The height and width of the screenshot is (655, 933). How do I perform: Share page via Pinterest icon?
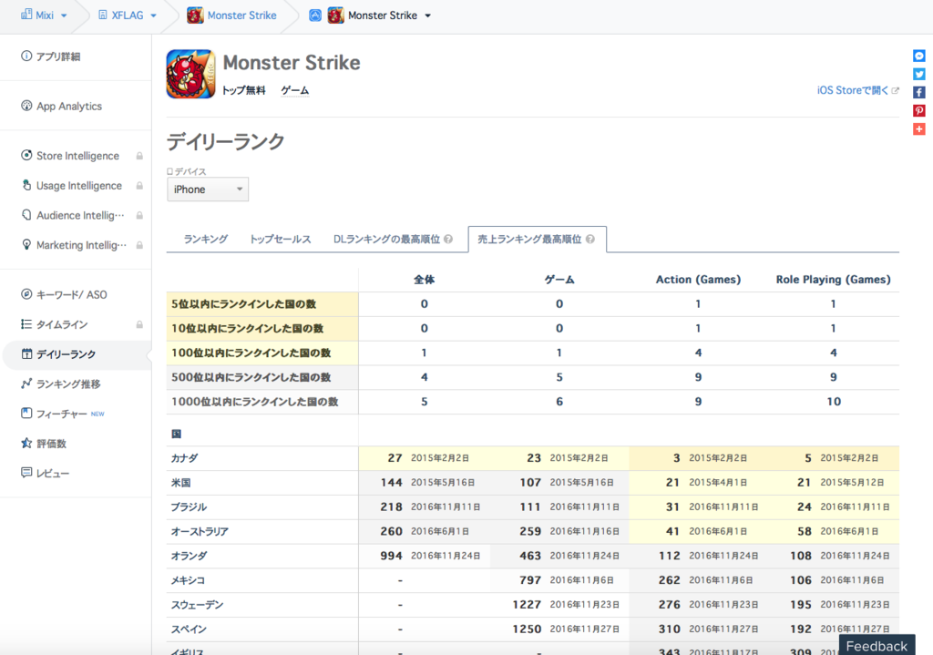point(918,110)
